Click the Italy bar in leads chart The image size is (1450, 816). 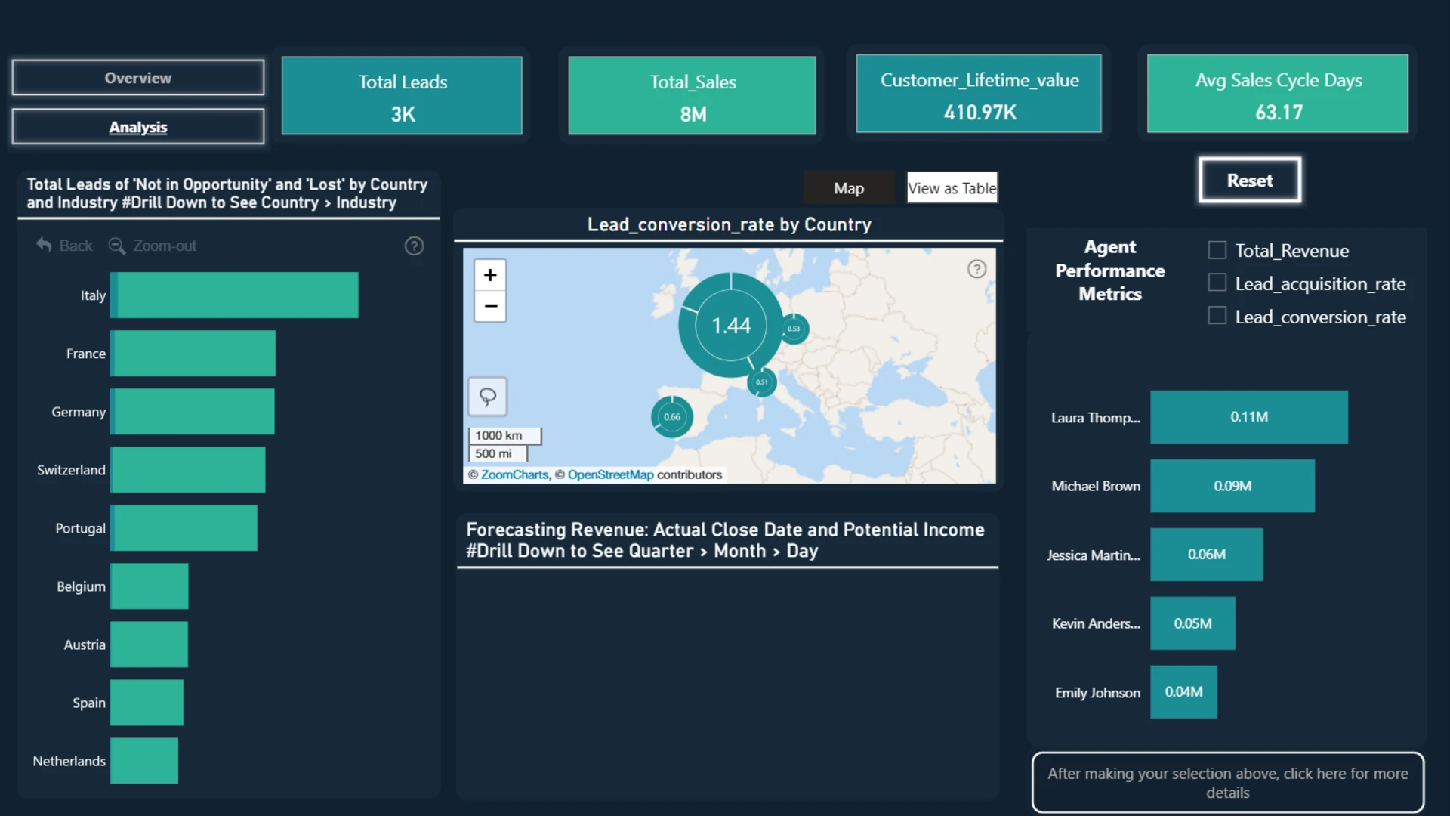235,295
